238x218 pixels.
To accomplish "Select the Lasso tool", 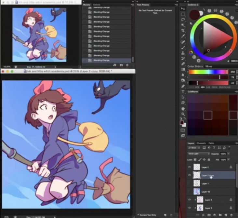I will point(183,20).
